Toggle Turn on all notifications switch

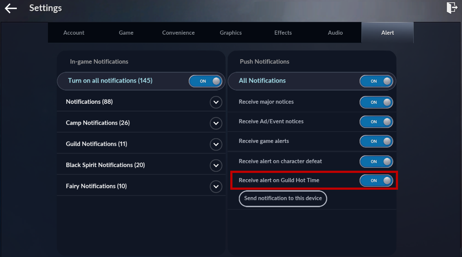click(x=205, y=81)
